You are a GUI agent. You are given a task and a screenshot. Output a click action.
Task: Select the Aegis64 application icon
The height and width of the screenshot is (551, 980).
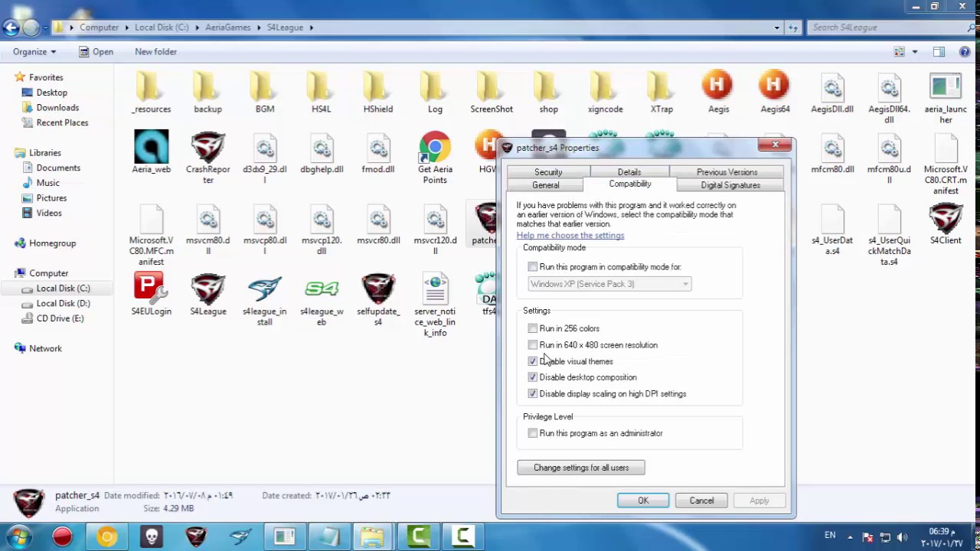click(775, 86)
